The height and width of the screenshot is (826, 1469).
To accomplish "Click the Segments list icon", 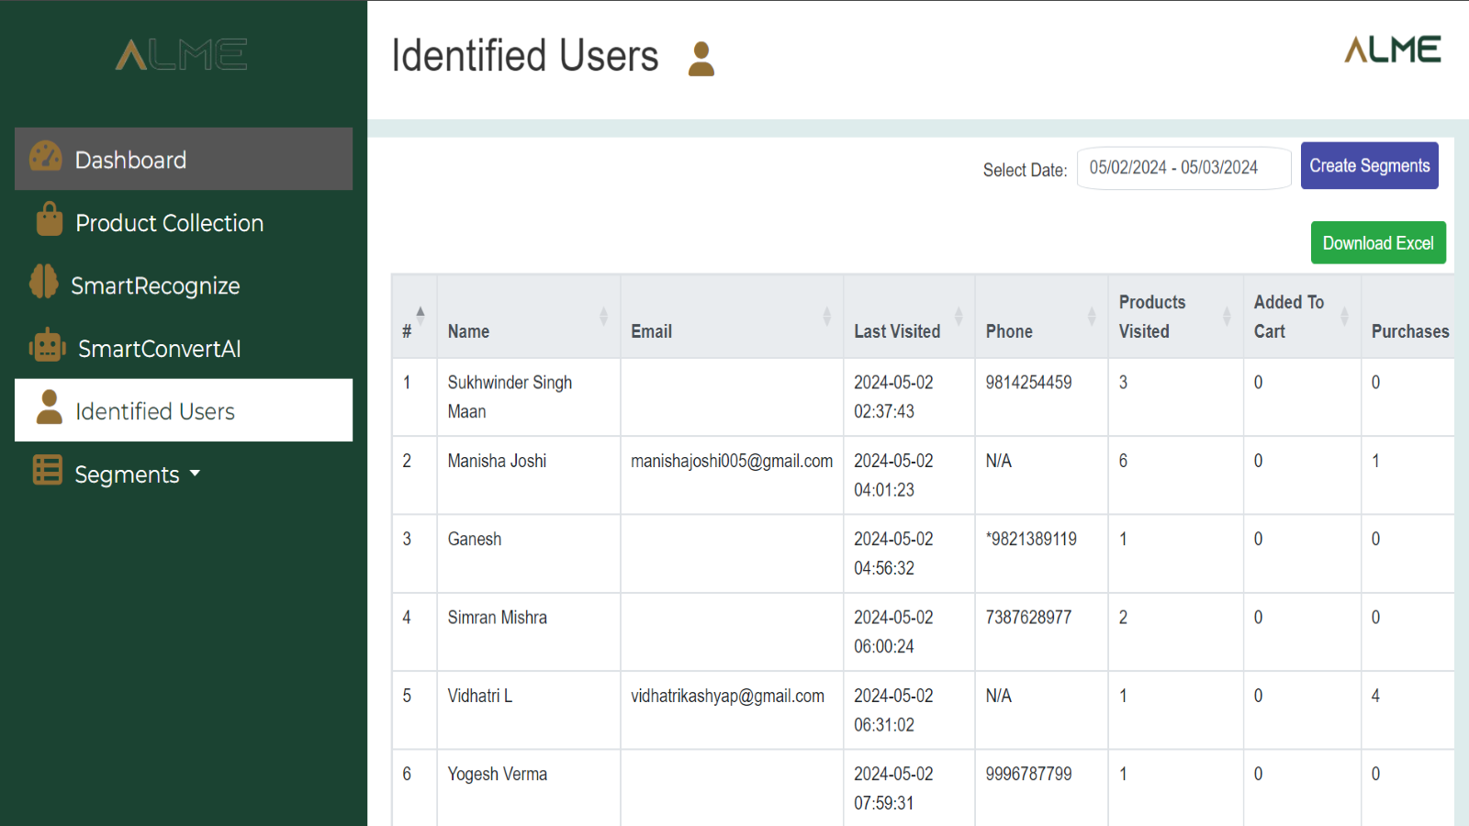I will coord(47,470).
